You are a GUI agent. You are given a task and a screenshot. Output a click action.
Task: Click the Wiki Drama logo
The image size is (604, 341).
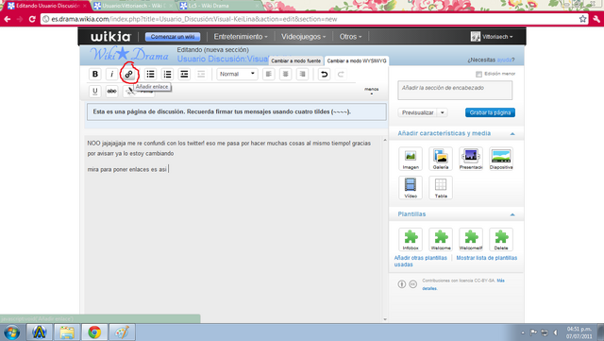pos(128,55)
